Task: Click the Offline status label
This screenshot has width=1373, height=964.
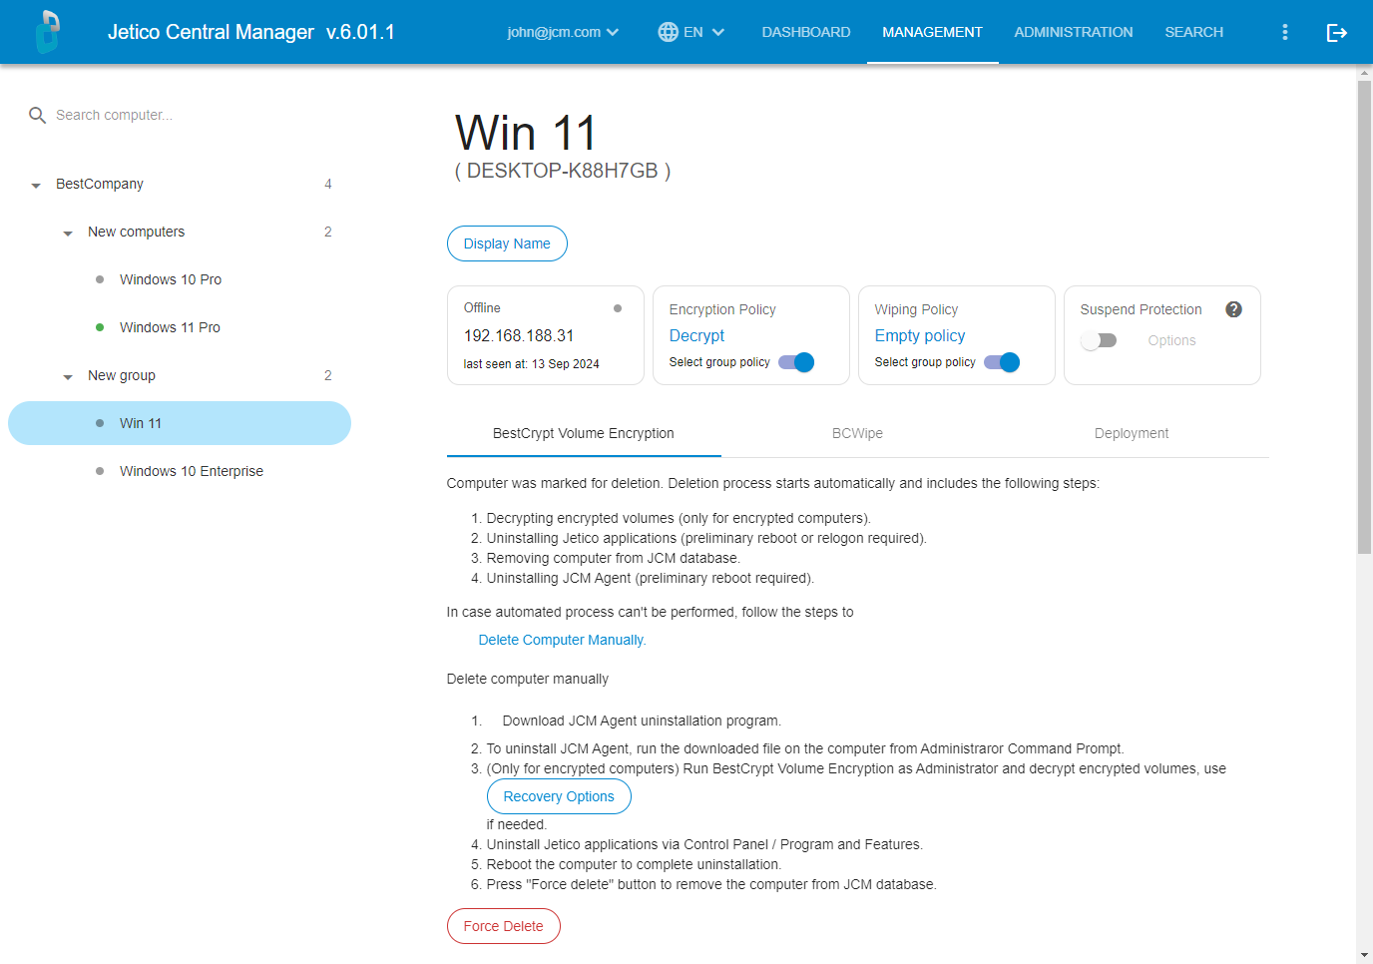Action: click(482, 308)
